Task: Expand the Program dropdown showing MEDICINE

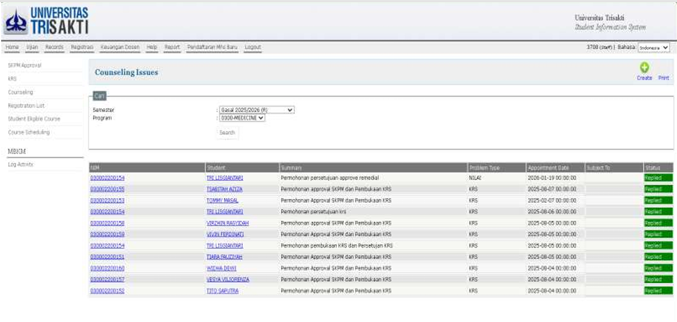Action: click(242, 118)
